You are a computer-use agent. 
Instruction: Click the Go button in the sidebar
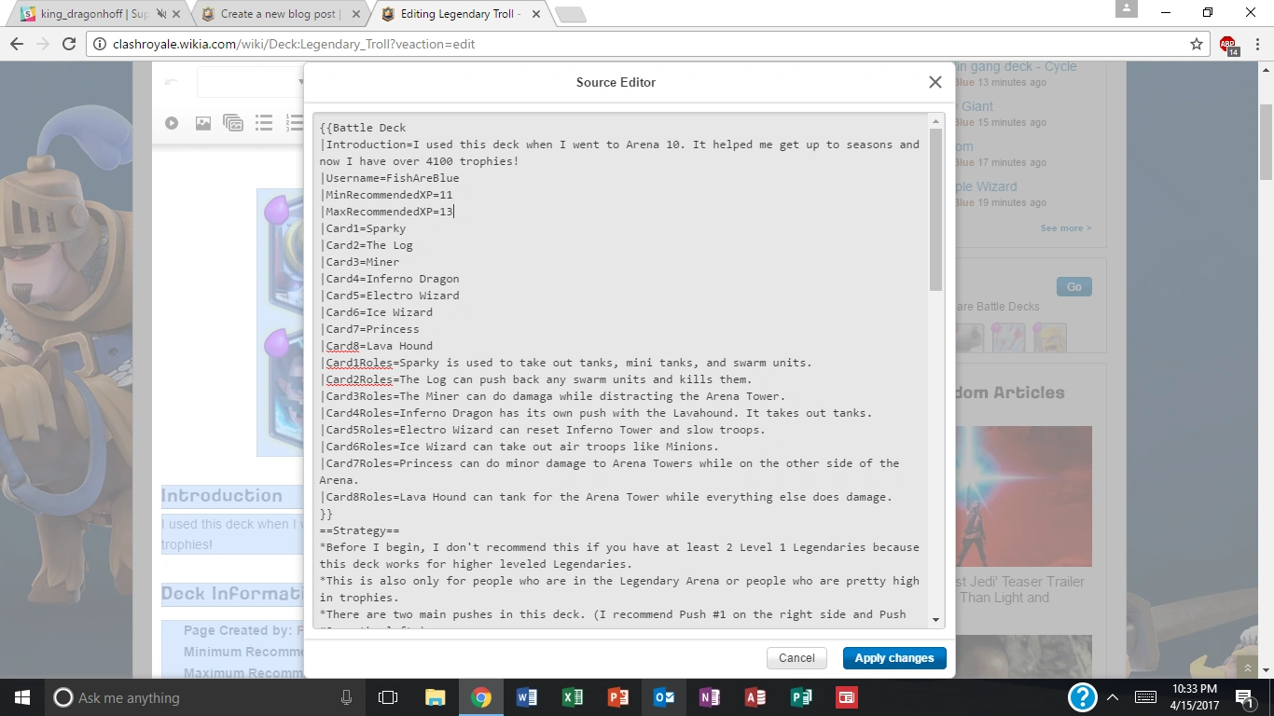[1074, 287]
